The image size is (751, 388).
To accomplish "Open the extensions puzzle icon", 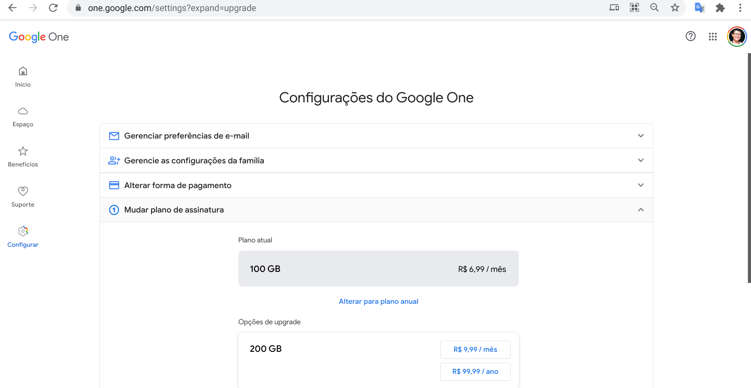I will tap(720, 8).
